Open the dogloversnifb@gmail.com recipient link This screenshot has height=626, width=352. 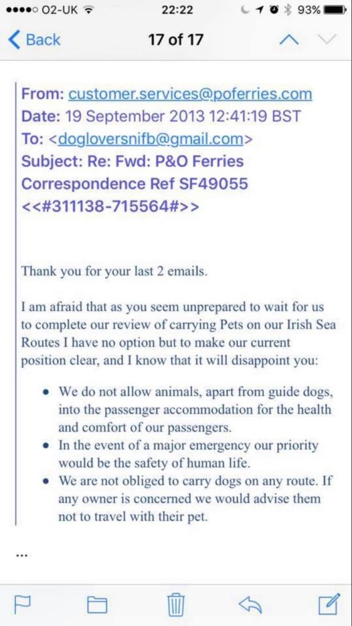point(151,139)
